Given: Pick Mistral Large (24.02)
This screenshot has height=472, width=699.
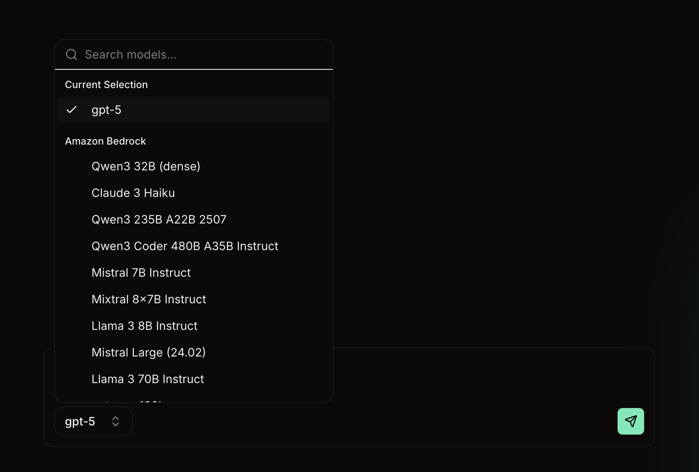Looking at the screenshot, I should click(148, 352).
